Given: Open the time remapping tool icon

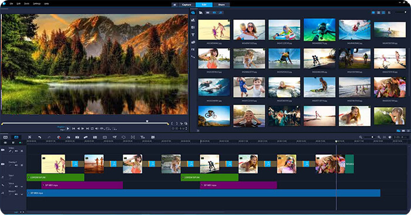Looking at the screenshot, I should (114, 137).
